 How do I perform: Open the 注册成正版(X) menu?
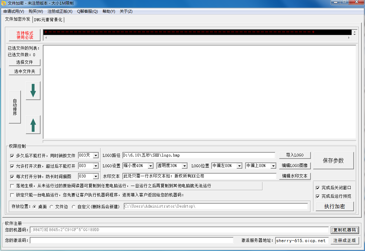pyautogui.click(x=60, y=11)
